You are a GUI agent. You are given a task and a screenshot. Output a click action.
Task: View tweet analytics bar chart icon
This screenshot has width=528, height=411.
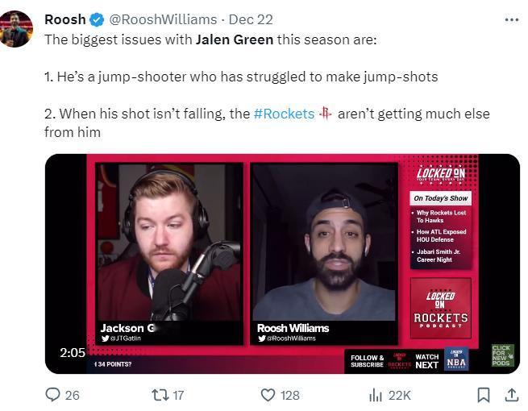(x=375, y=395)
